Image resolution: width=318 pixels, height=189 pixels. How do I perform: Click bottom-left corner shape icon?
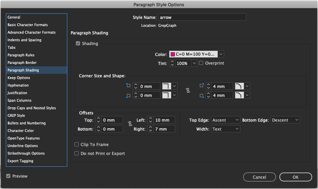(167, 95)
